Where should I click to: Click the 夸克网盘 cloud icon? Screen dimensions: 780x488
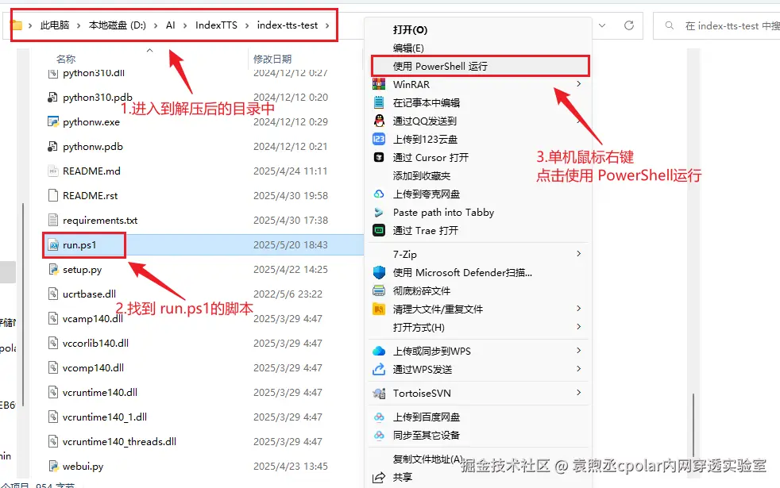[379, 194]
